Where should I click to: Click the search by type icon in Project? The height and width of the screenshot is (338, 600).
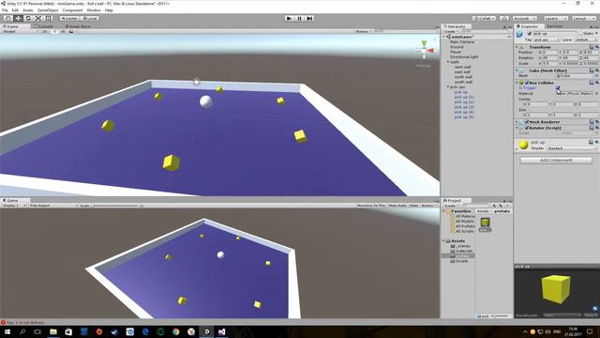[494, 206]
